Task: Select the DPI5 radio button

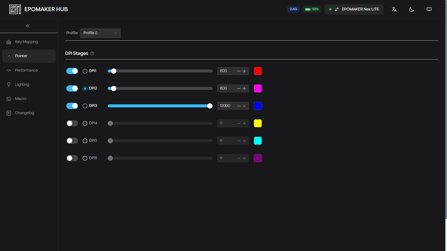Action: point(85,141)
